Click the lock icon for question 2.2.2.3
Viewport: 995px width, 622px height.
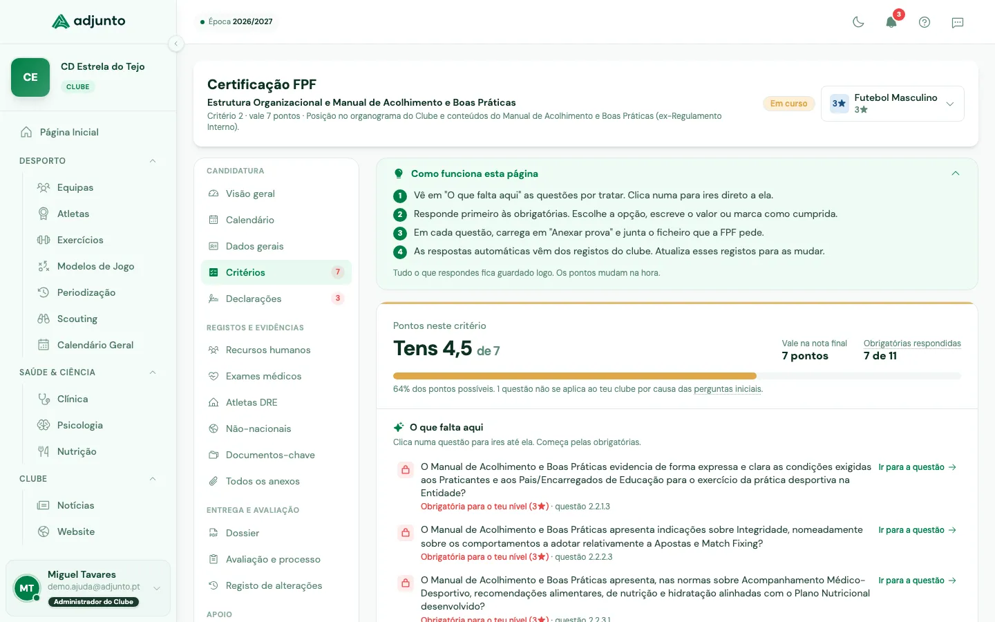click(406, 533)
